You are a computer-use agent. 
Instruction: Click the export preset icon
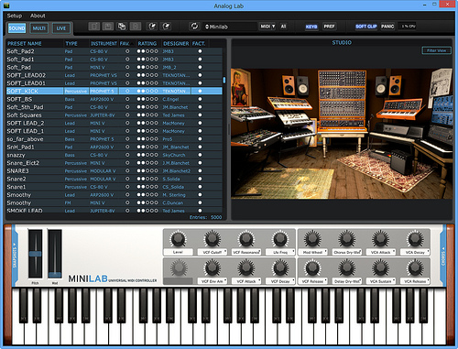click(167, 27)
